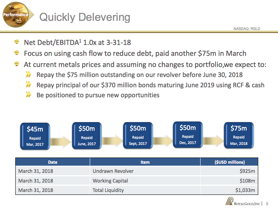Toggle the $45m Repaid Mar 2017 box
The width and height of the screenshot is (278, 209).
[35, 136]
